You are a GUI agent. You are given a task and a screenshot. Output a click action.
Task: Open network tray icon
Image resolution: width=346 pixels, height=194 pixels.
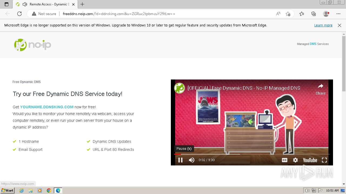point(314,190)
